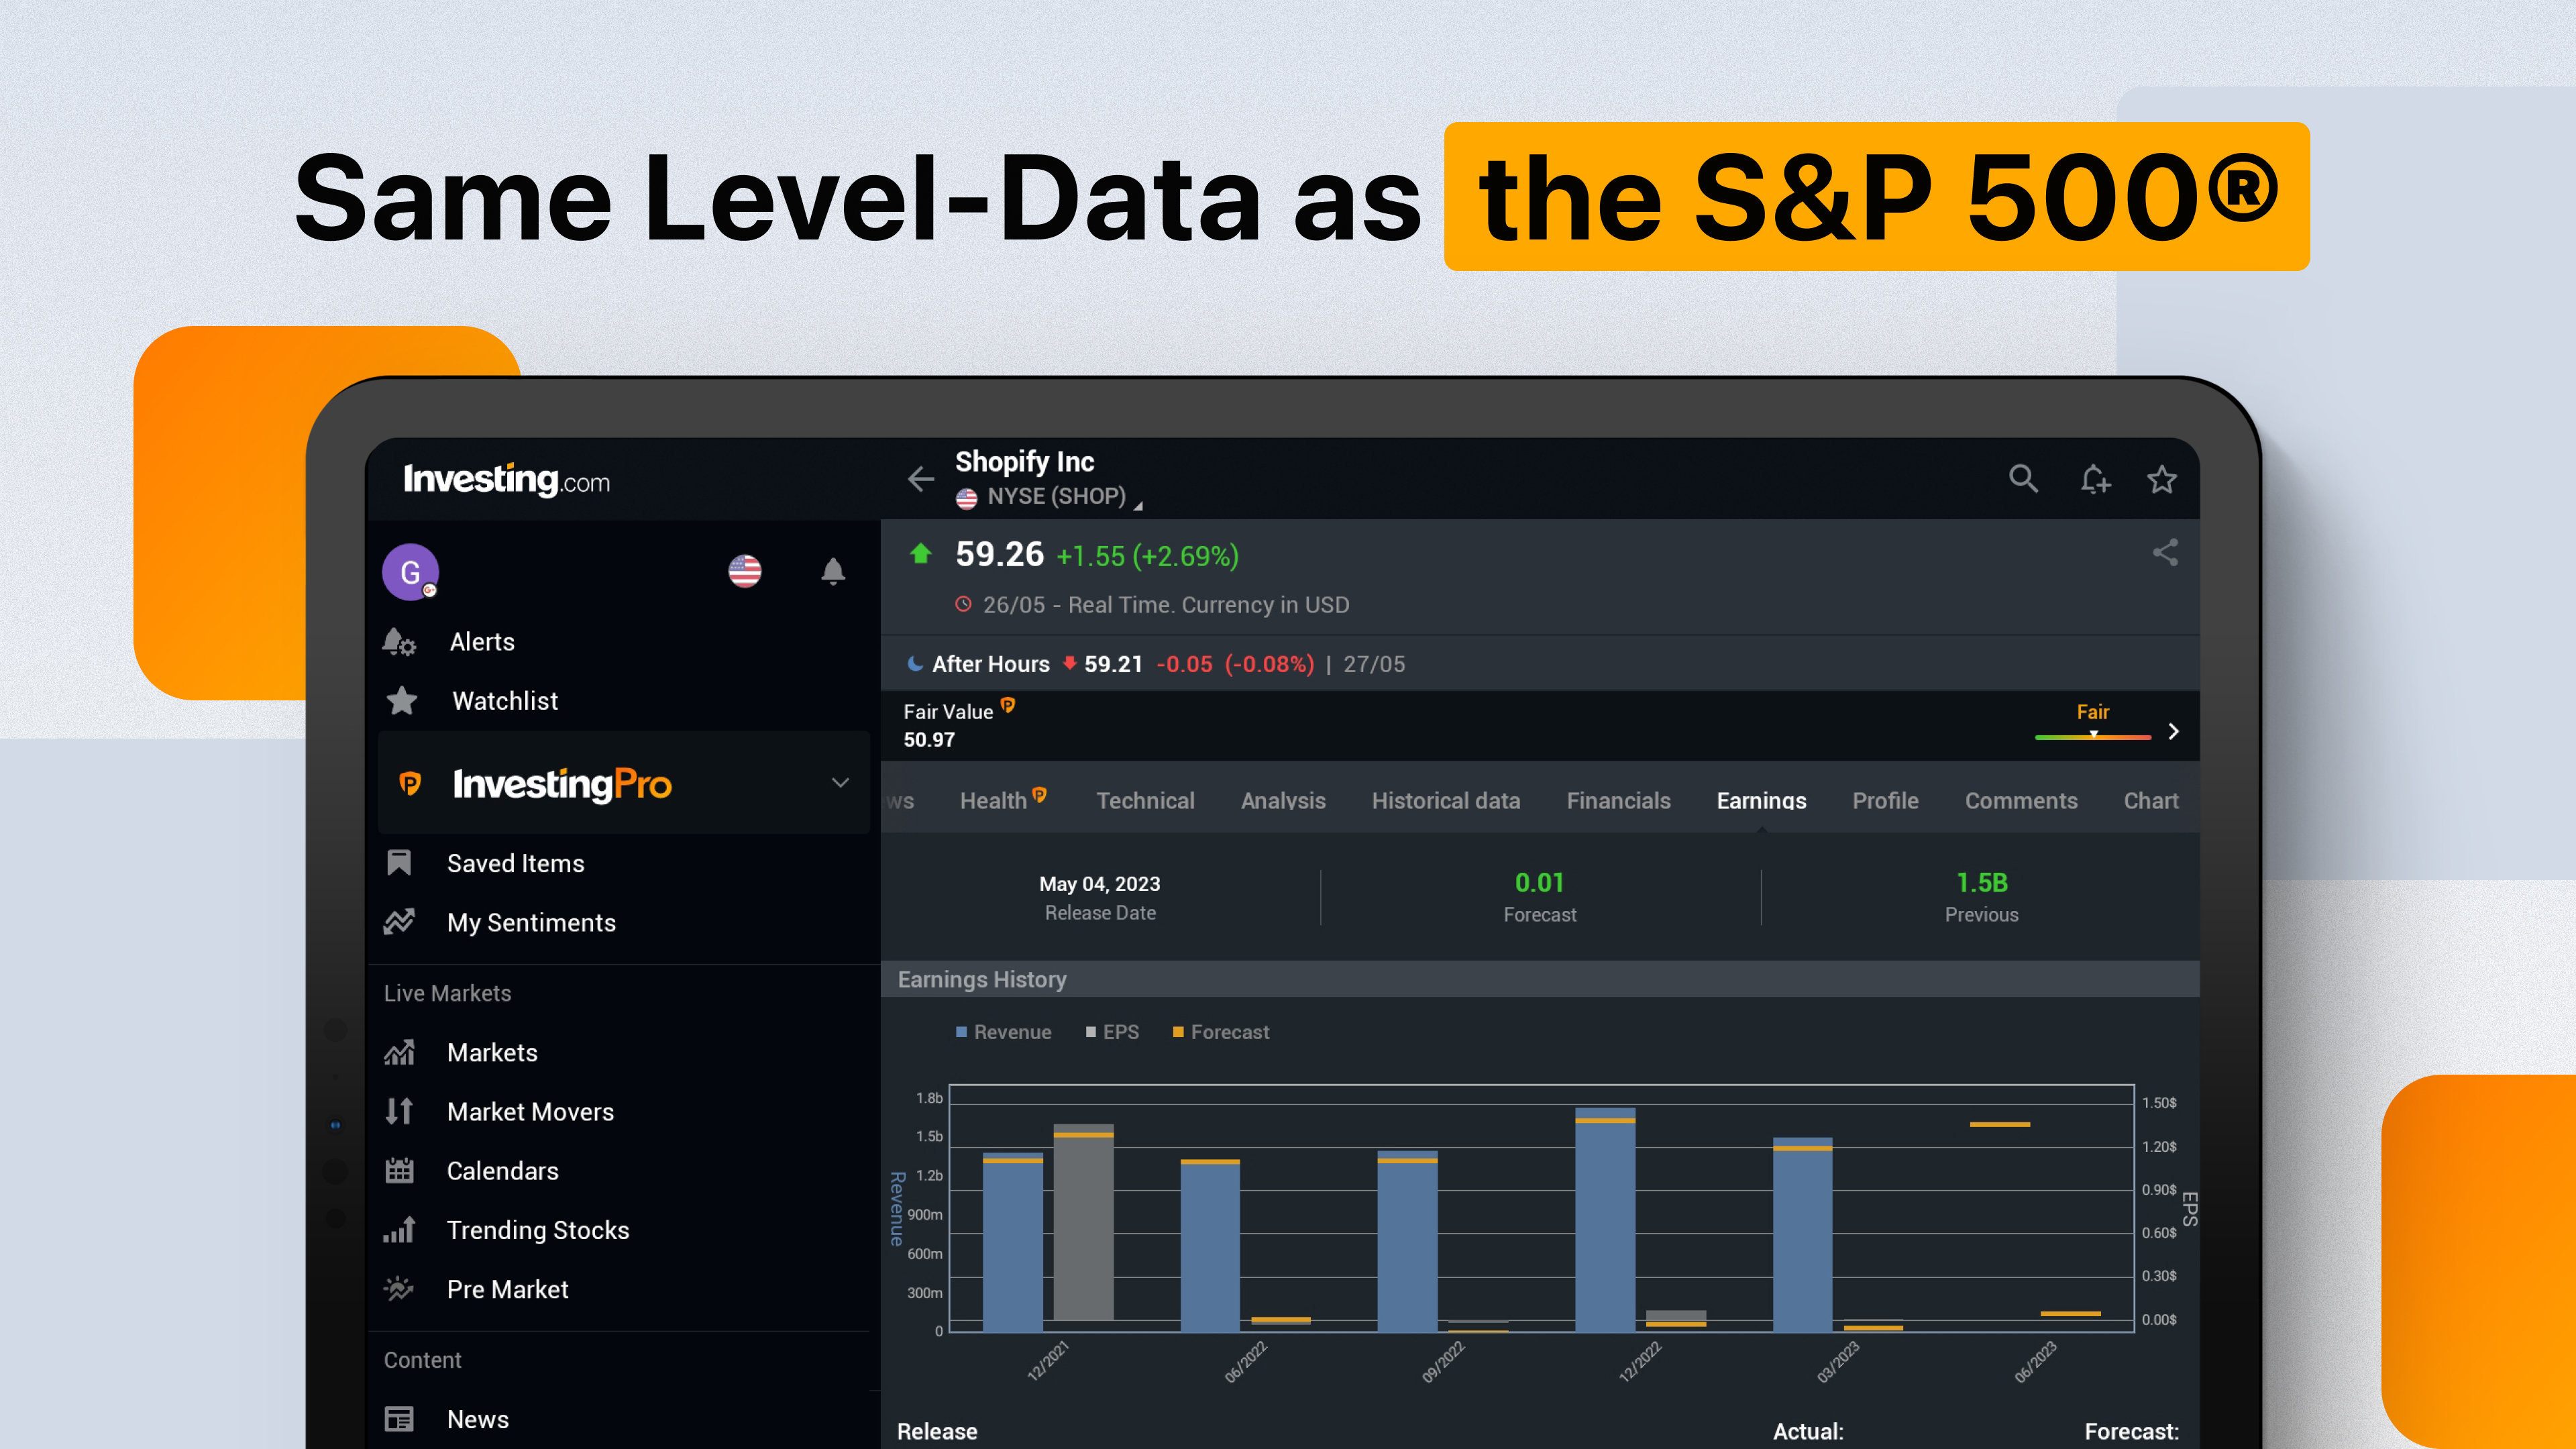Open Calendars from sidebar
The width and height of the screenshot is (2576, 1449).
502,1171
